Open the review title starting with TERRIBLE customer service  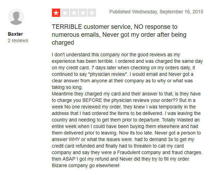(119, 35)
